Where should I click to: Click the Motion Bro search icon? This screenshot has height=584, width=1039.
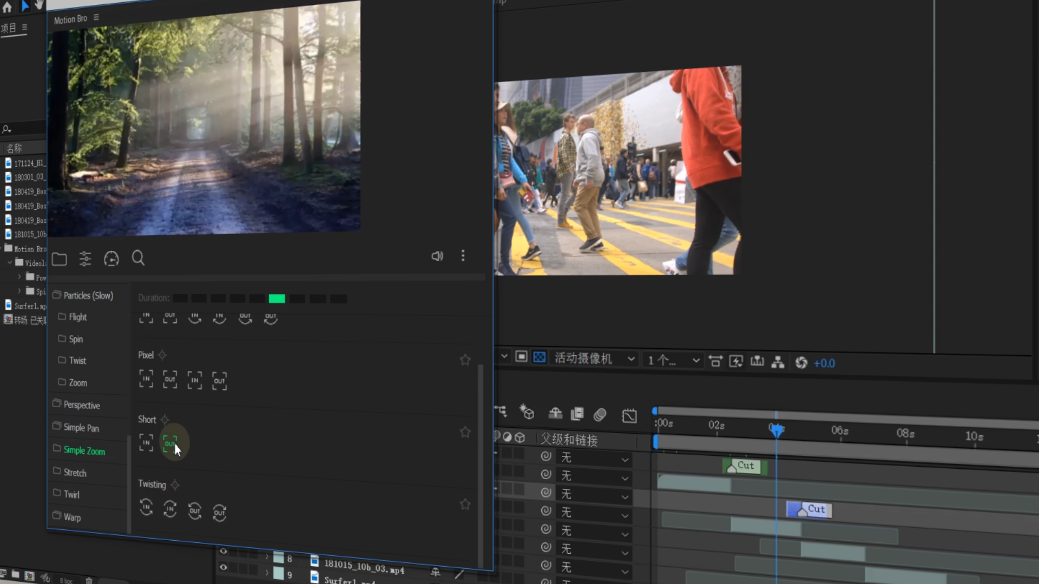point(138,258)
